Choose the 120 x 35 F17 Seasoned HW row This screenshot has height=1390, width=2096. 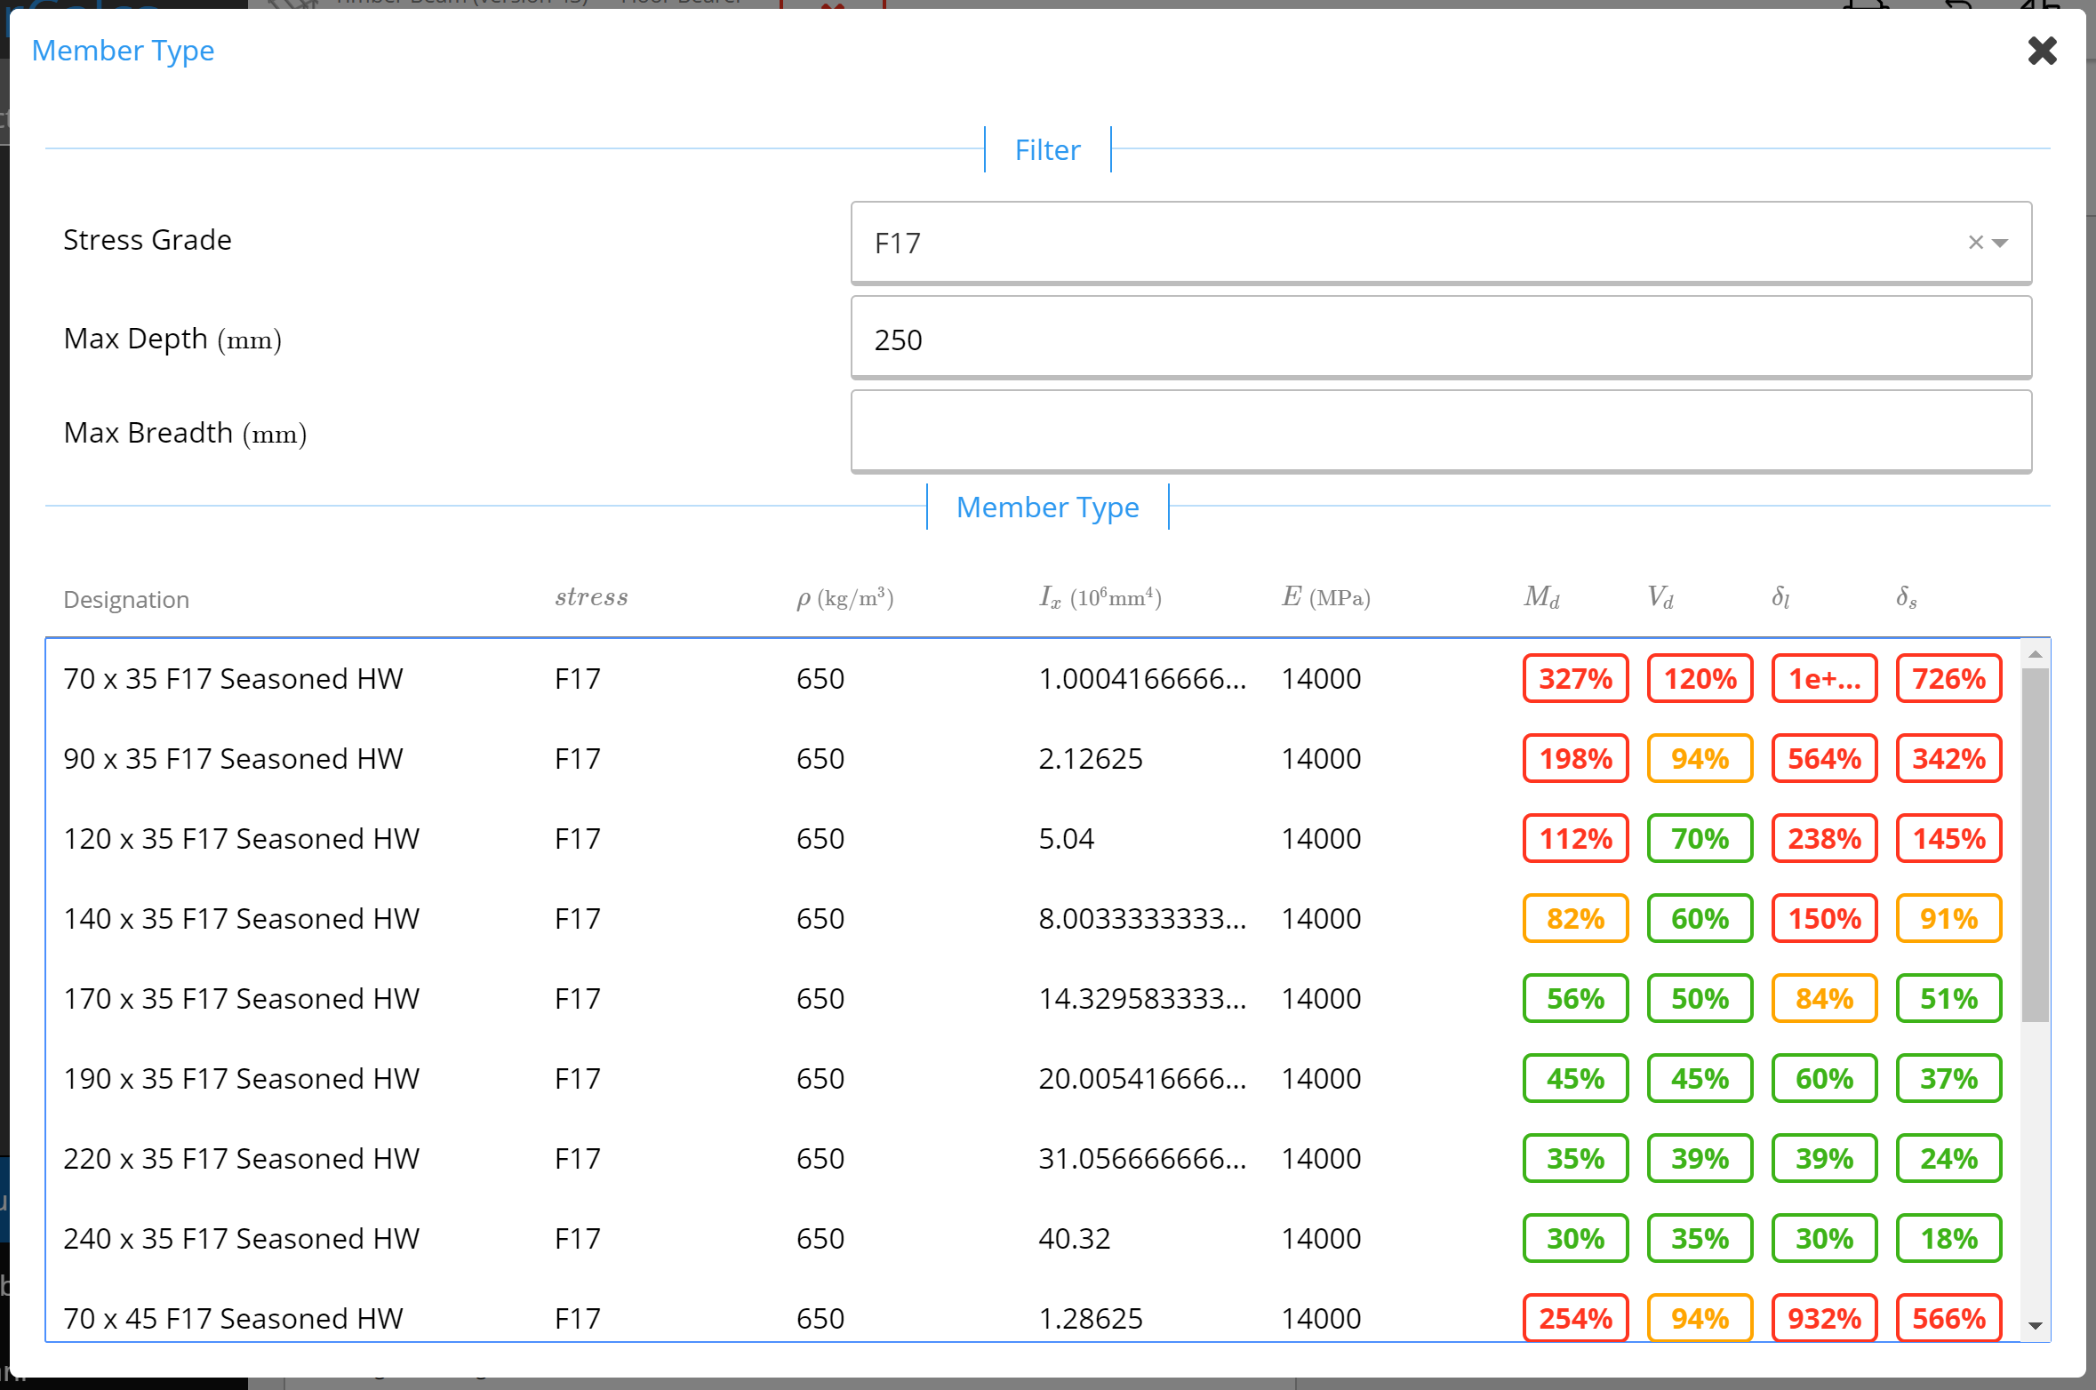(241, 839)
